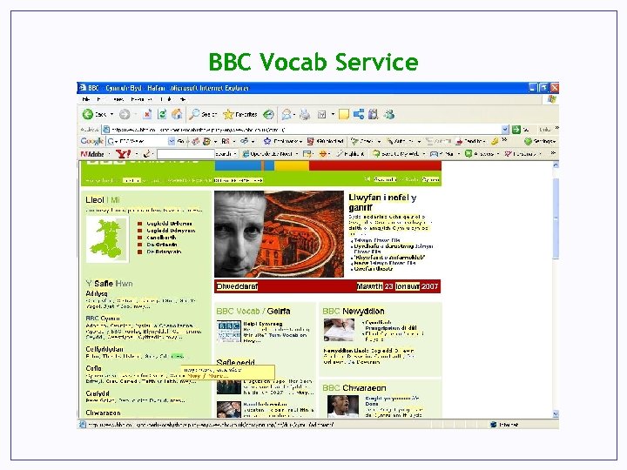Viewport: 627px width, 470px height.
Task: Click the Adobe toolbar logo
Action: tap(92, 154)
